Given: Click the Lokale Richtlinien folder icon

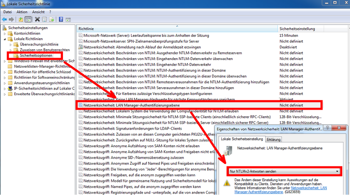Looking at the screenshot, I should 10,39.
